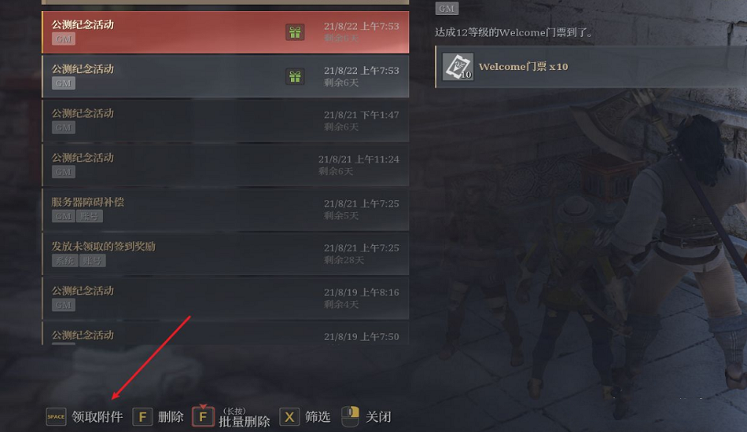Click the X key icon for 筛选
Screen dimensions: 747x432
[x=289, y=417]
